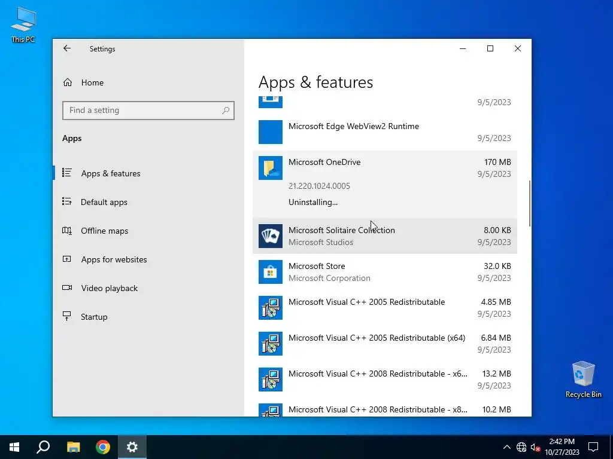Go back using the Settings back arrow
Screen dimensions: 613x459
coord(67,48)
